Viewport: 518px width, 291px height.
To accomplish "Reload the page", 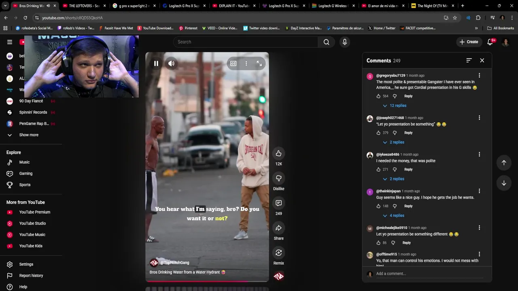I will [25, 18].
